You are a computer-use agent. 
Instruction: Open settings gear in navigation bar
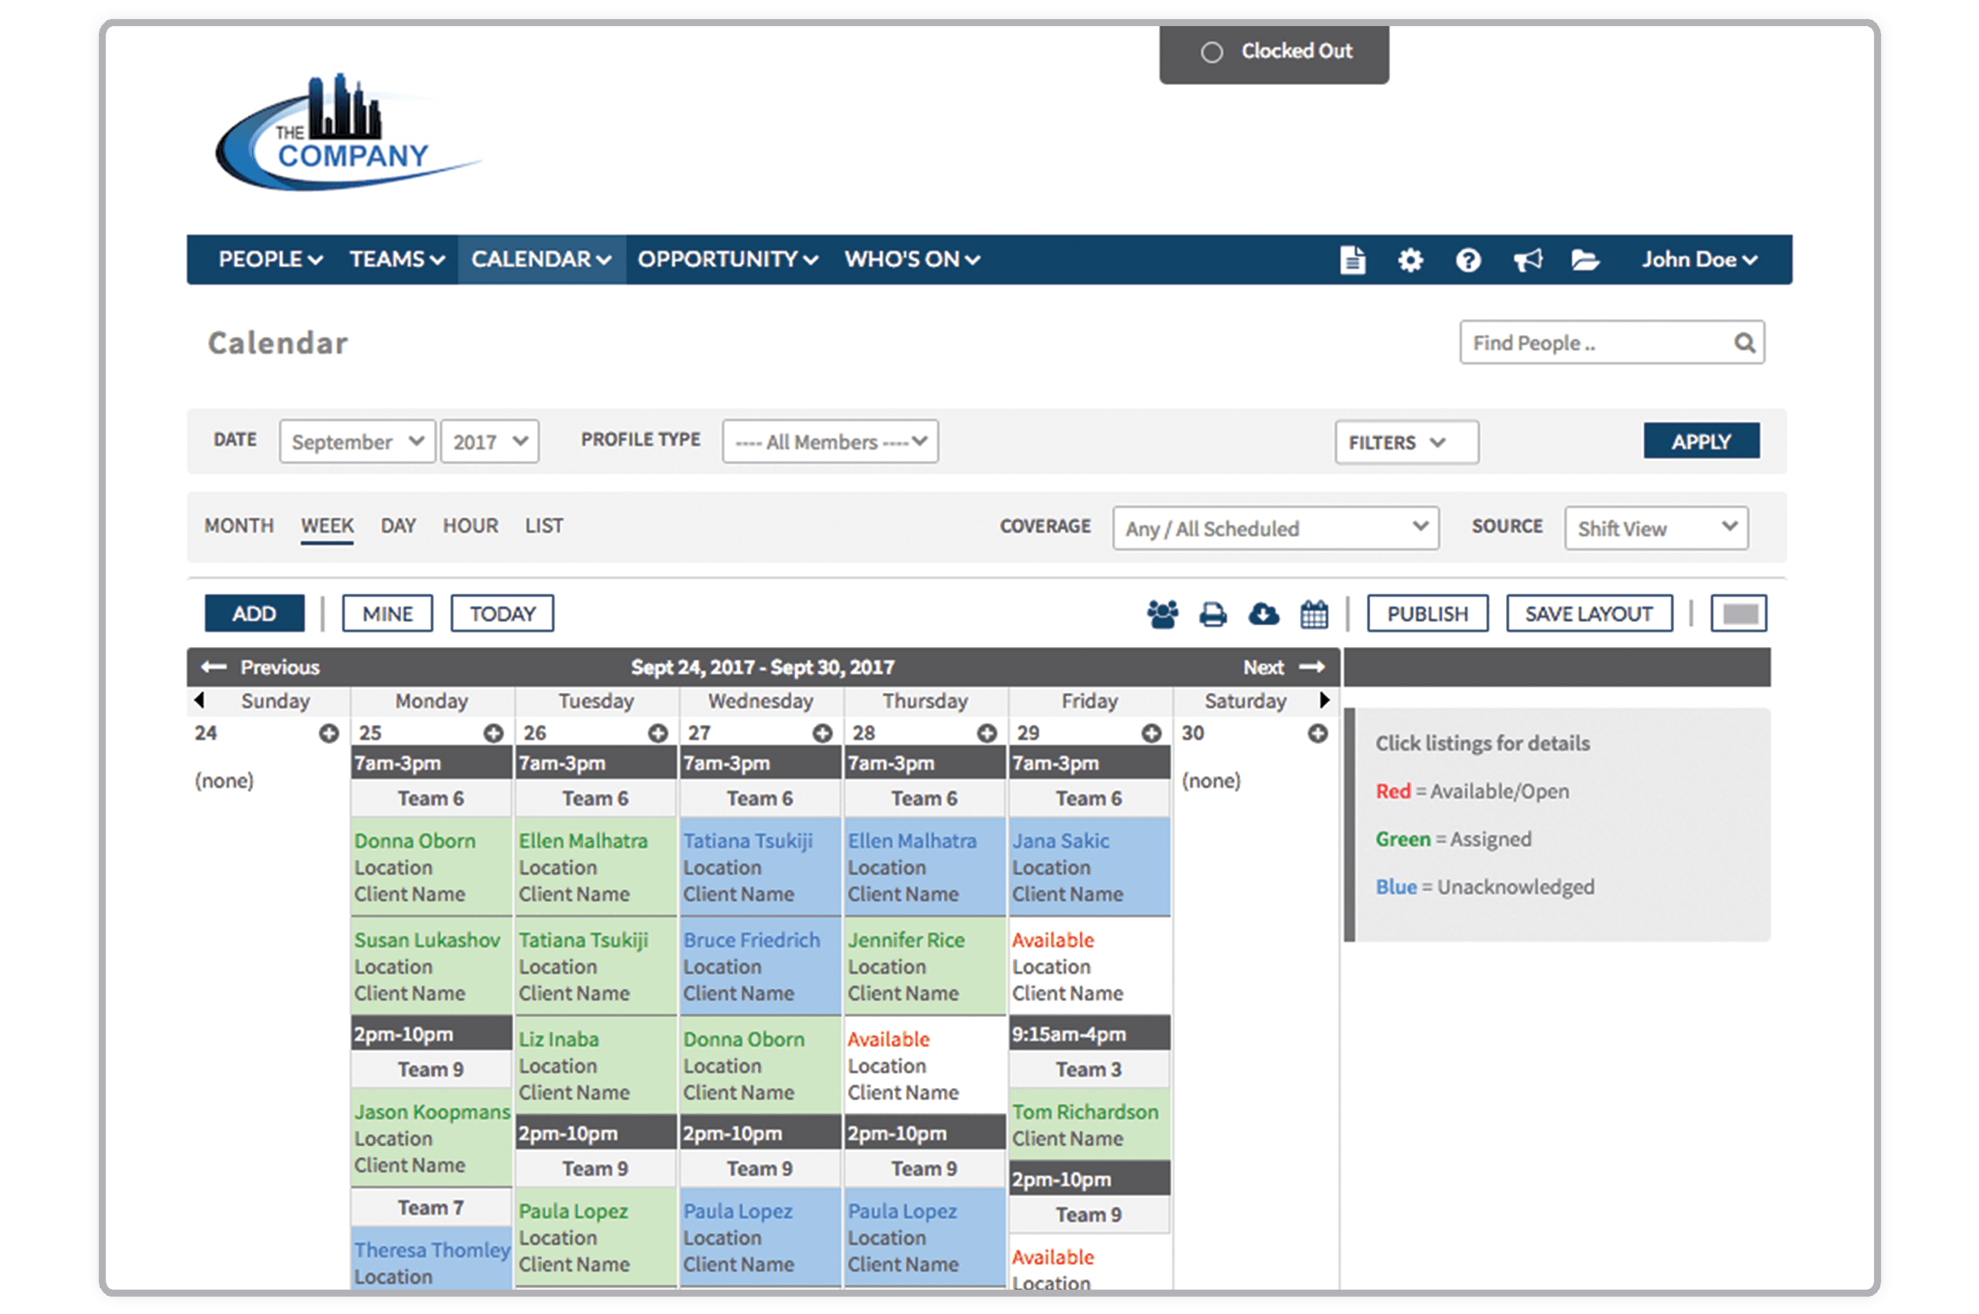1410,260
